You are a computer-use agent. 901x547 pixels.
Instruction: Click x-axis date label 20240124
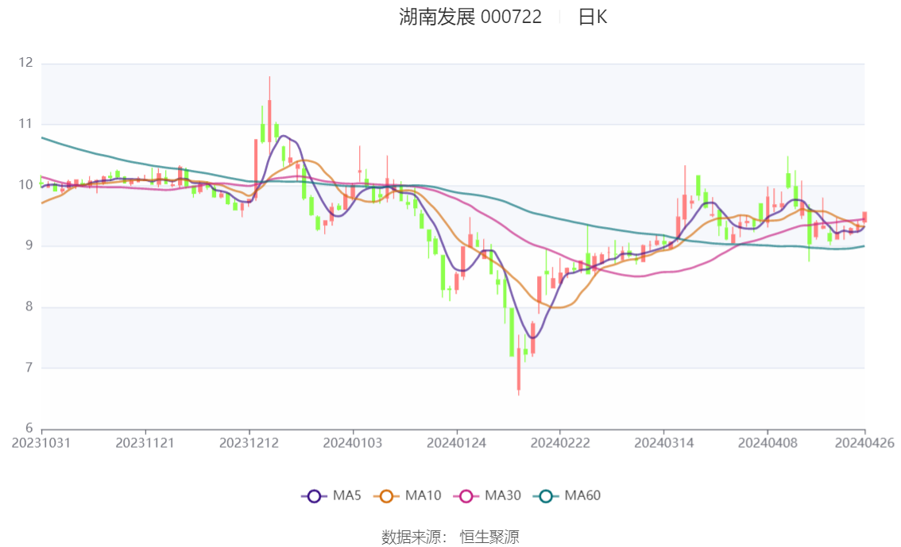(456, 443)
